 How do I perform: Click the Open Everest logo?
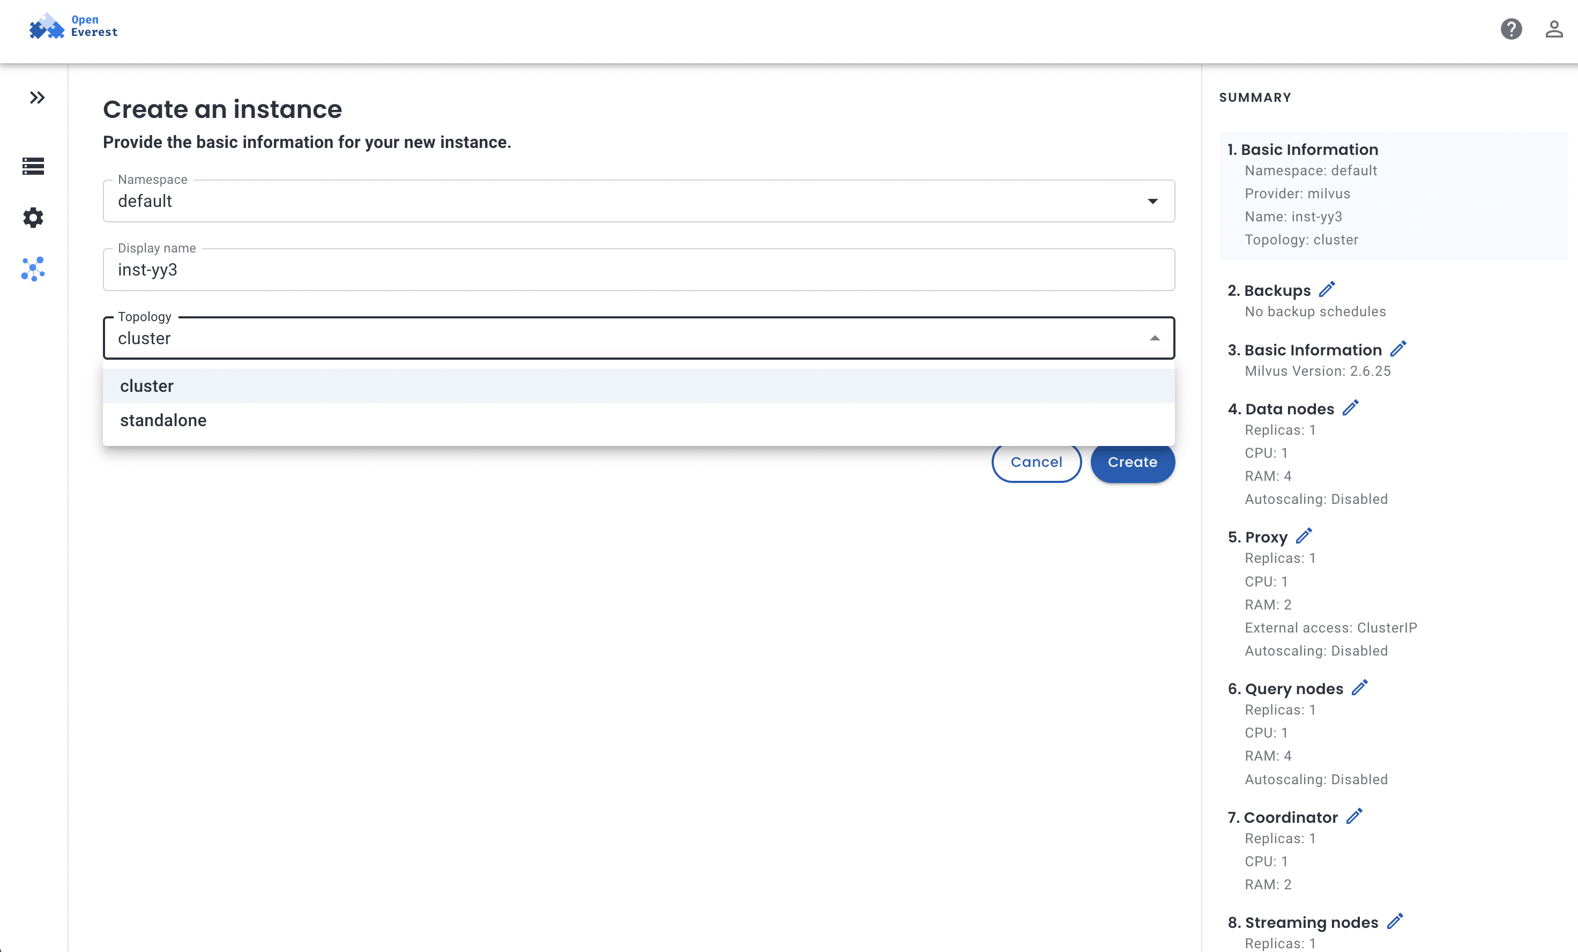tap(73, 26)
